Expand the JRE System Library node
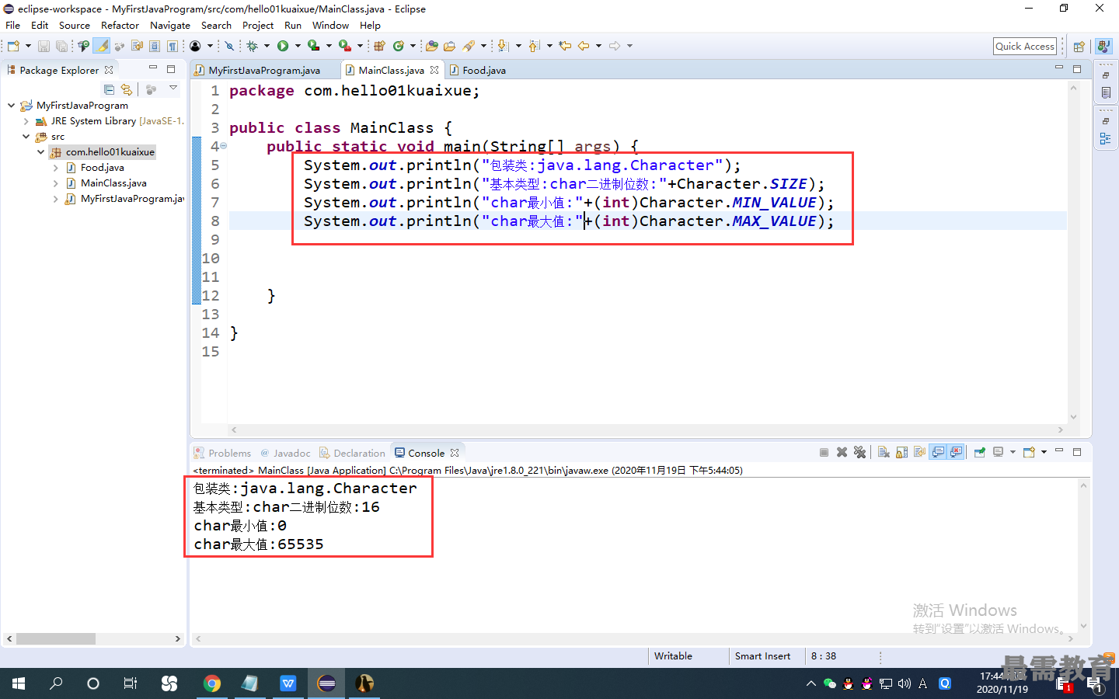Viewport: 1119px width, 699px height. (26, 121)
